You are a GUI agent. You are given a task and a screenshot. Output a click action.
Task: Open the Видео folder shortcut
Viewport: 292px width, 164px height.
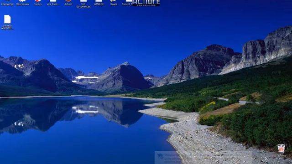pyautogui.click(x=114, y=3)
